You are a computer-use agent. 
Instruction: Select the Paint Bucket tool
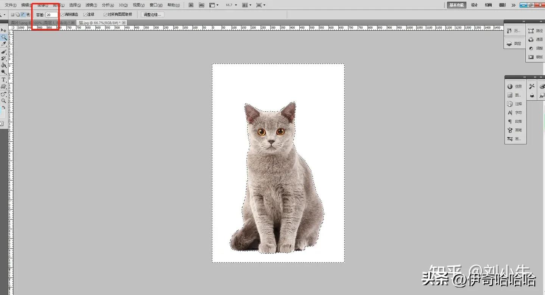pos(4,65)
